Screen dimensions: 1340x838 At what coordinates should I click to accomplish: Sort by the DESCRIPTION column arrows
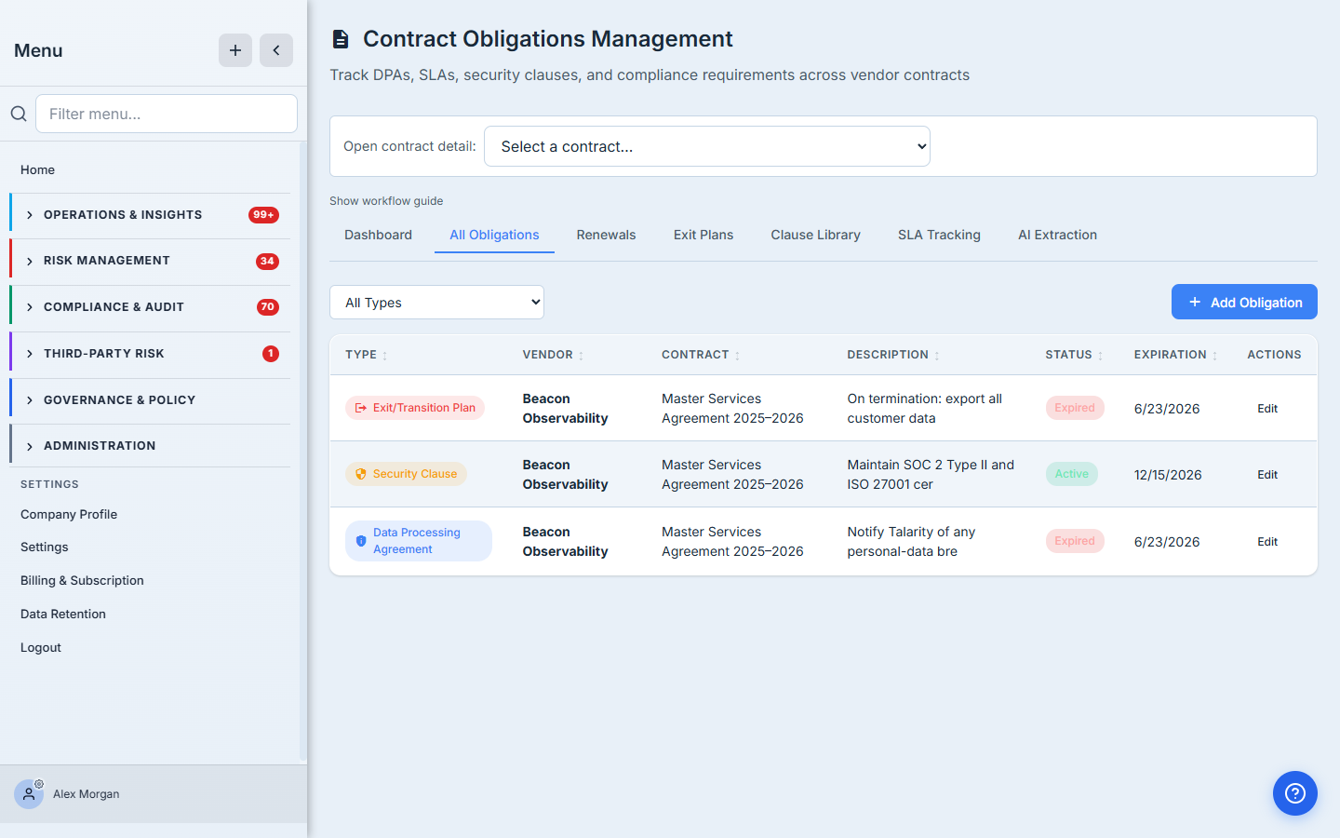[937, 356]
